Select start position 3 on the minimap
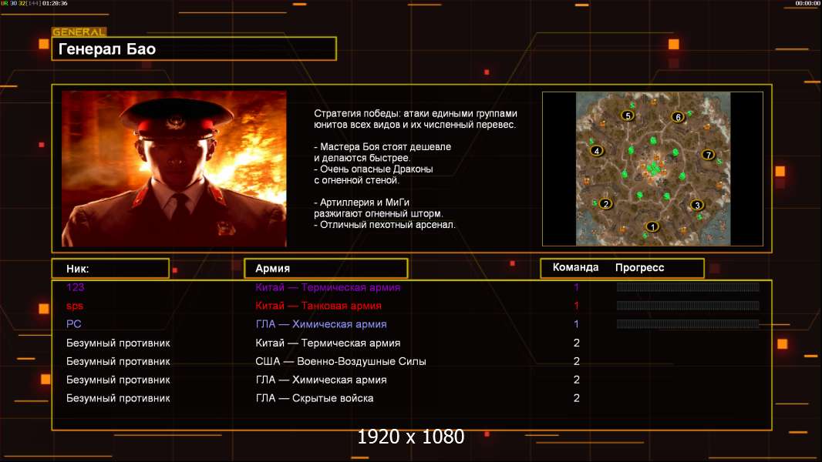The image size is (822, 462). (x=697, y=205)
